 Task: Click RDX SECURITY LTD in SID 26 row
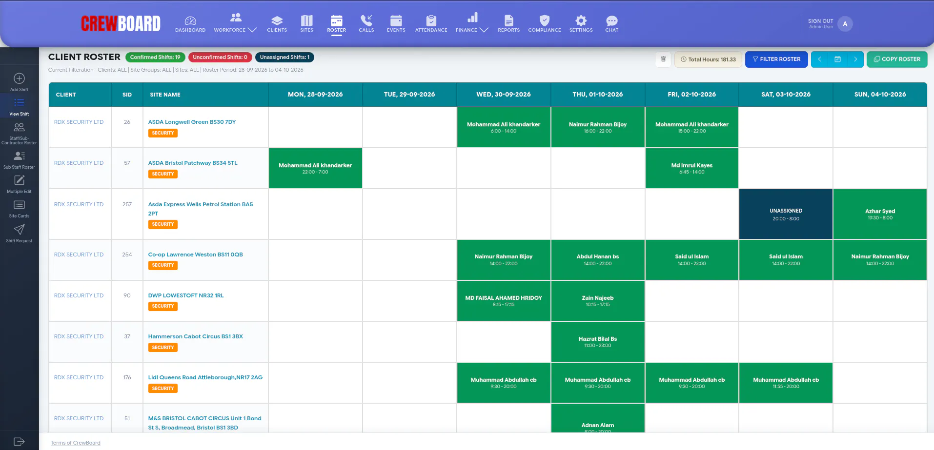pos(79,122)
